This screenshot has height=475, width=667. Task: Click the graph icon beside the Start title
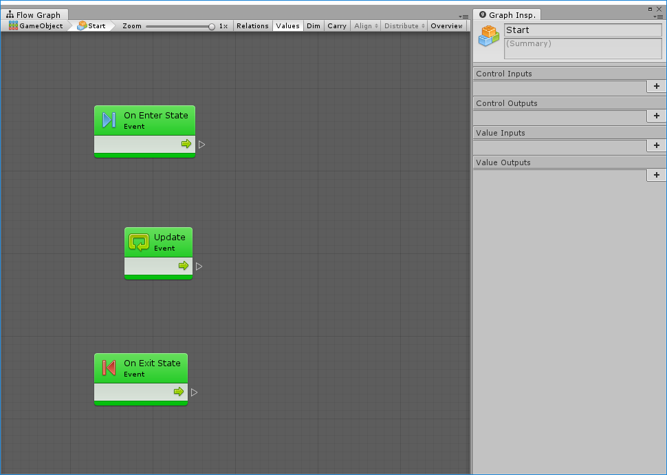[x=489, y=36]
